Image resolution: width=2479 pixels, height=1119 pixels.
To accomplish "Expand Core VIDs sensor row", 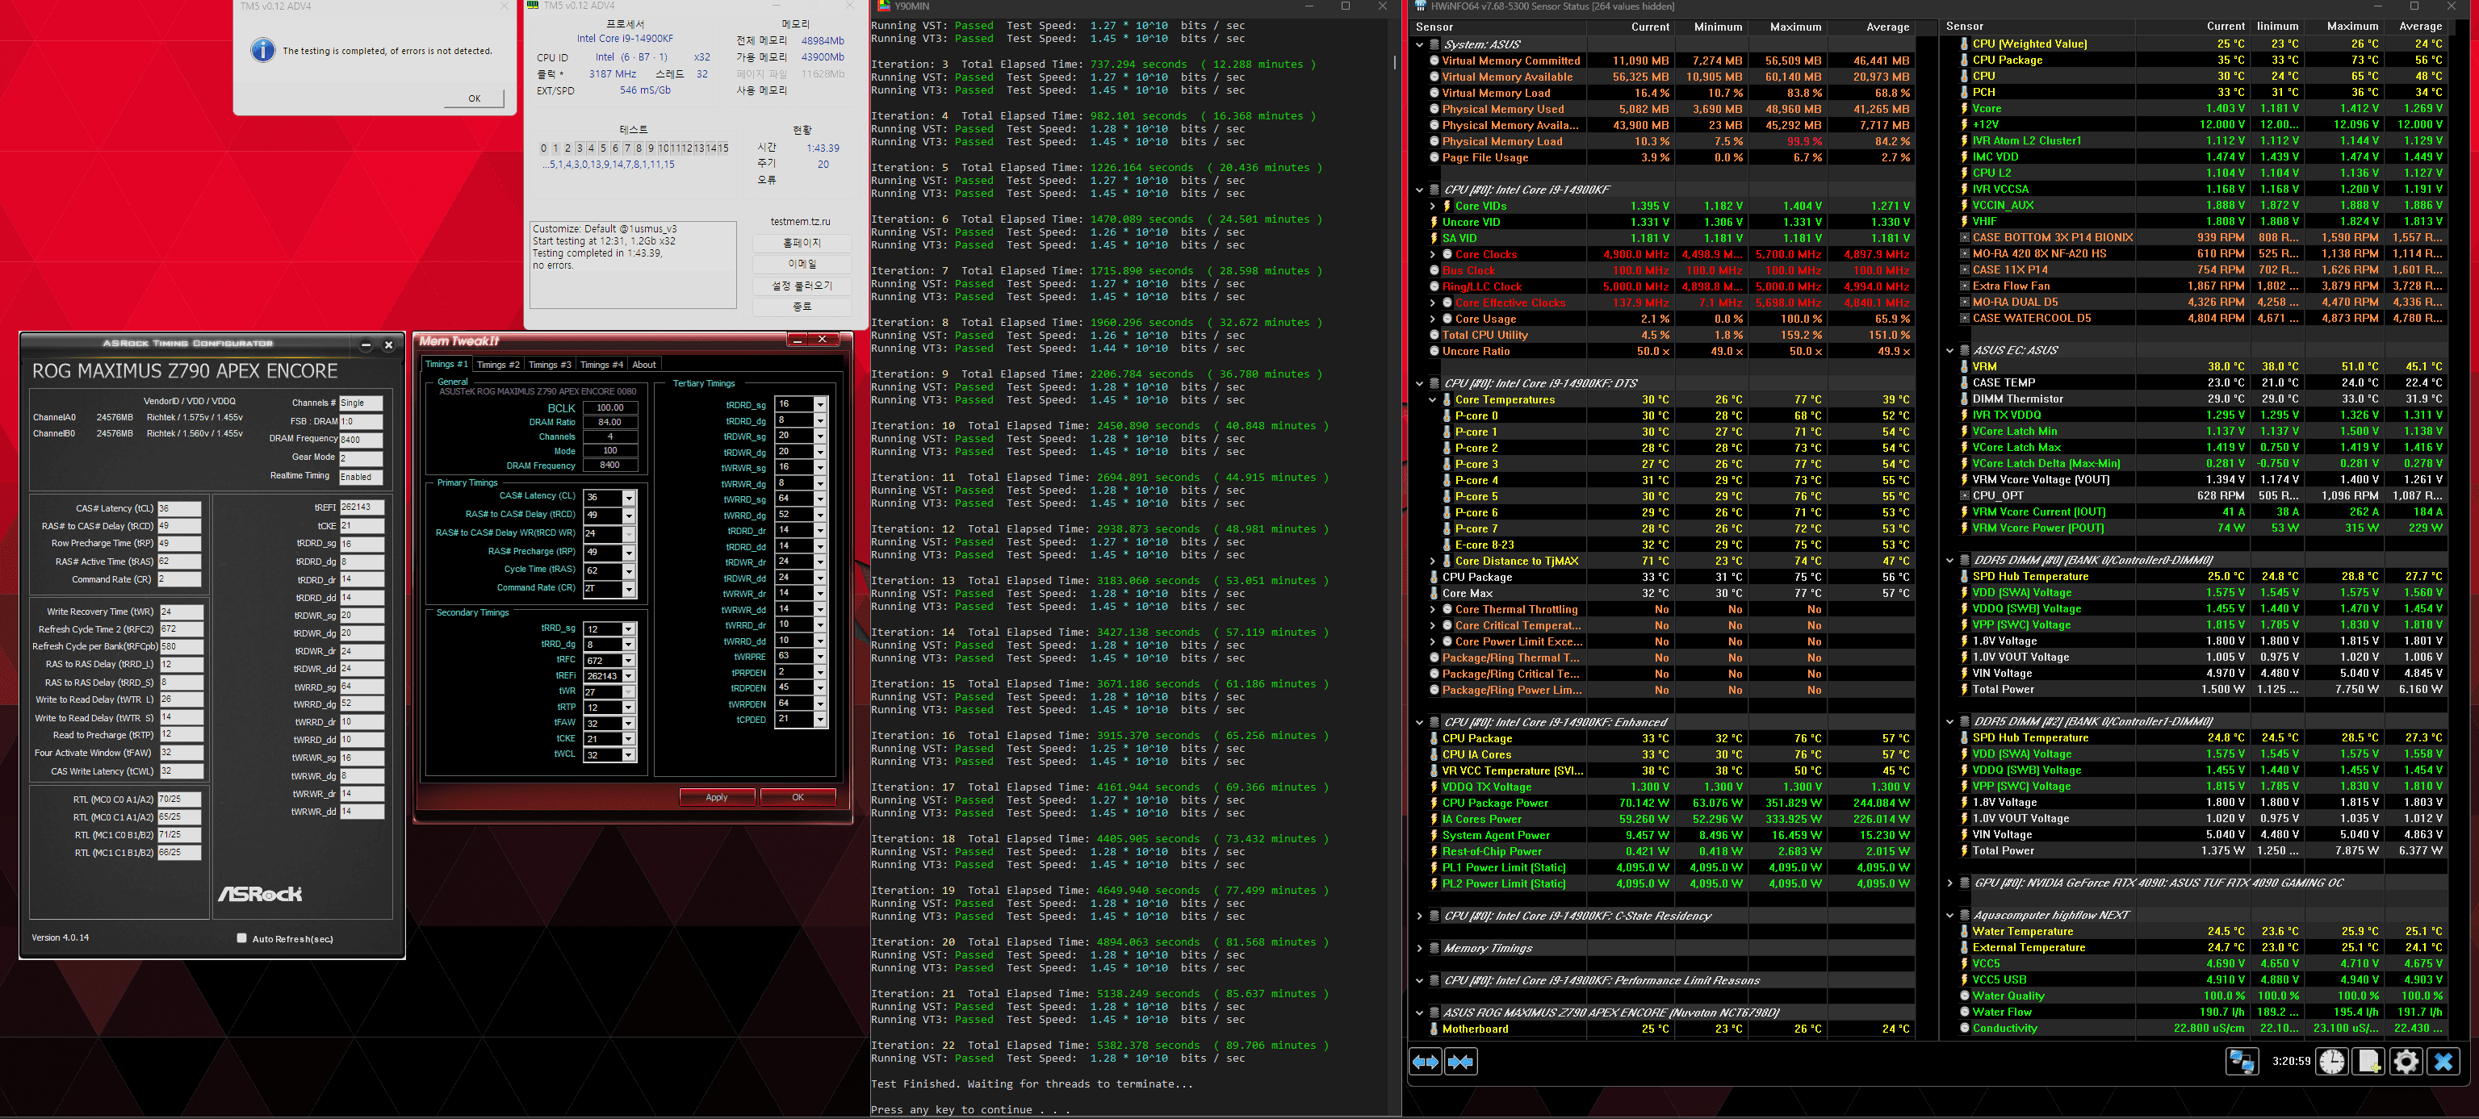I will [x=1432, y=206].
